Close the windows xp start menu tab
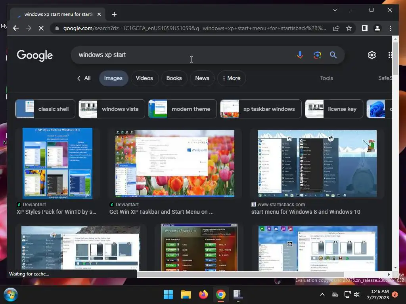Image resolution: width=406 pixels, height=304 pixels. 99,14
